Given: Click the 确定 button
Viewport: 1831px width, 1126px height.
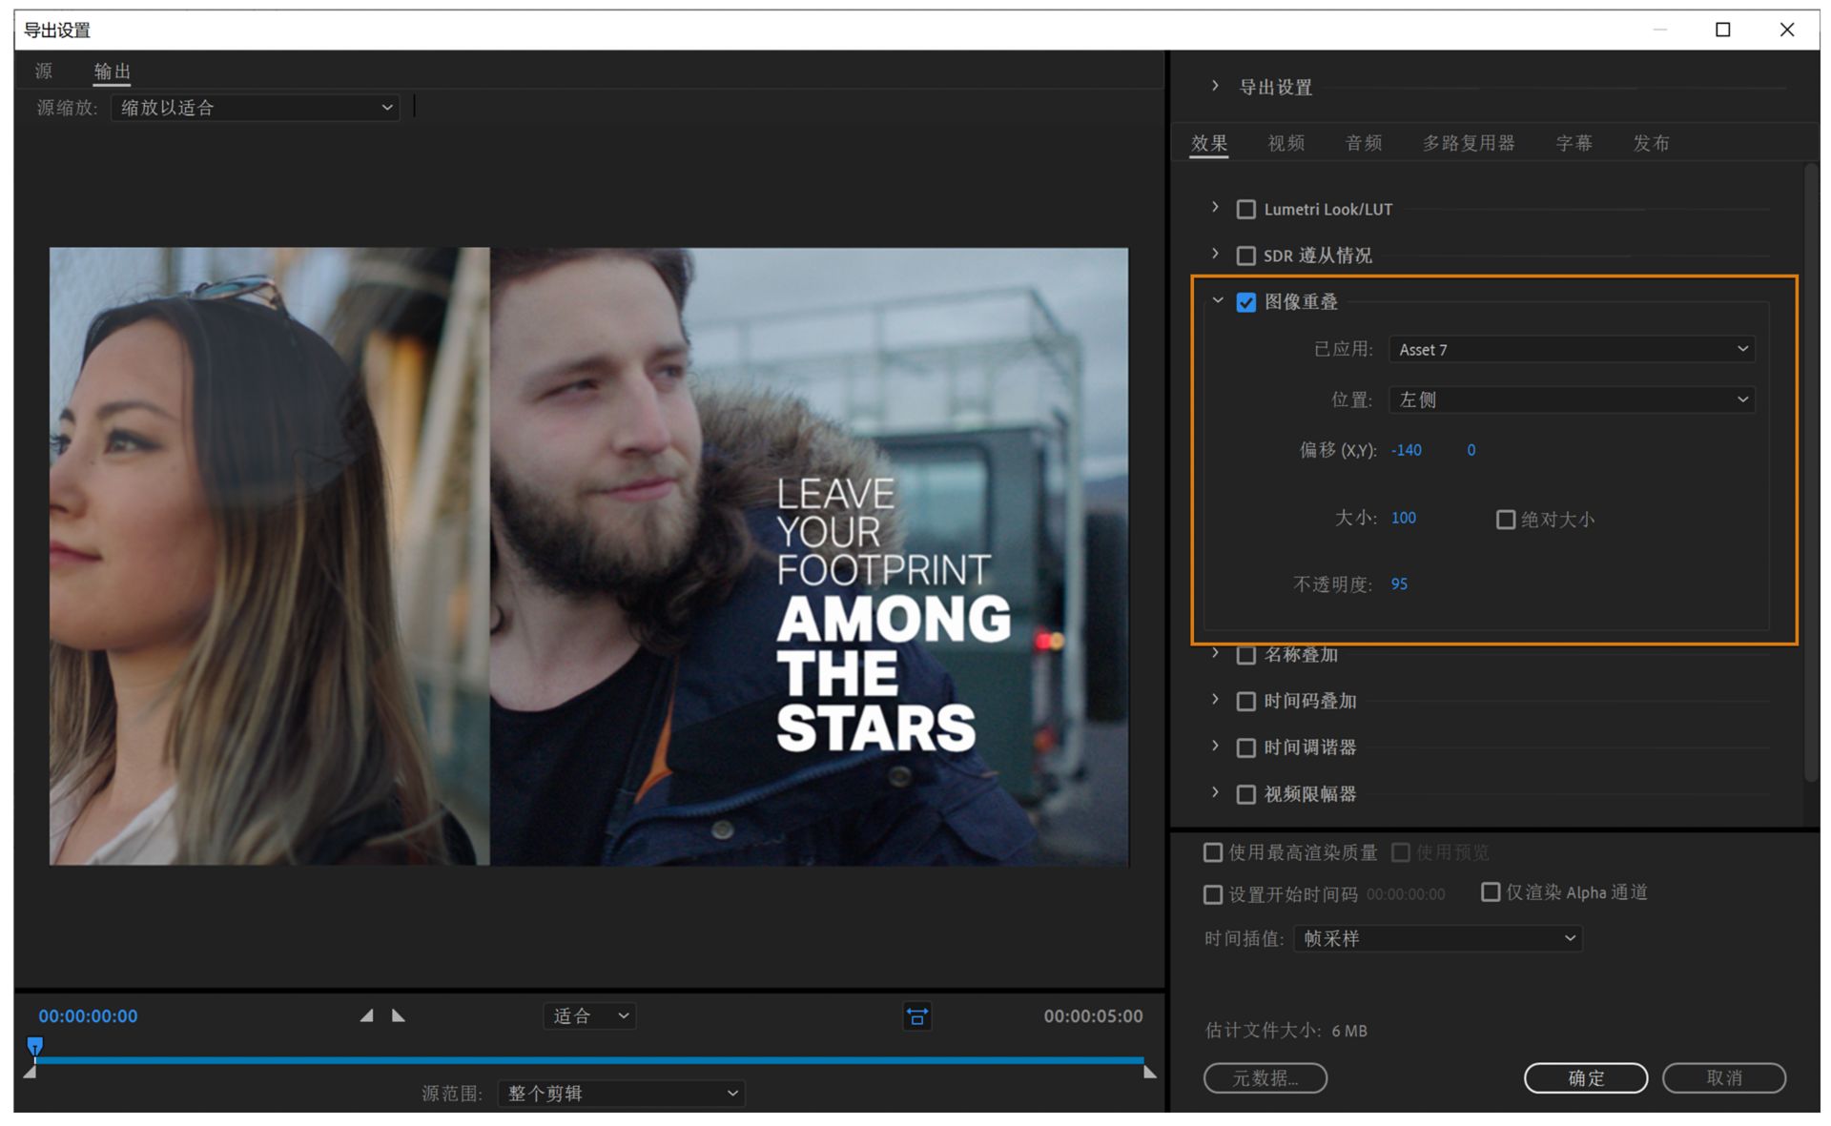Looking at the screenshot, I should [x=1585, y=1077].
